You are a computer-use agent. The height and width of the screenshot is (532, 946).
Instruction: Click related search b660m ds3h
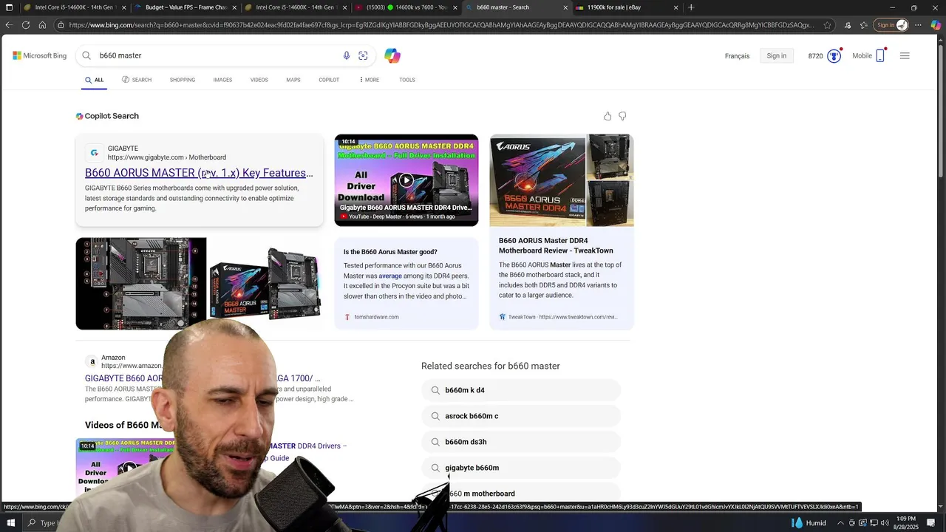[521, 442]
